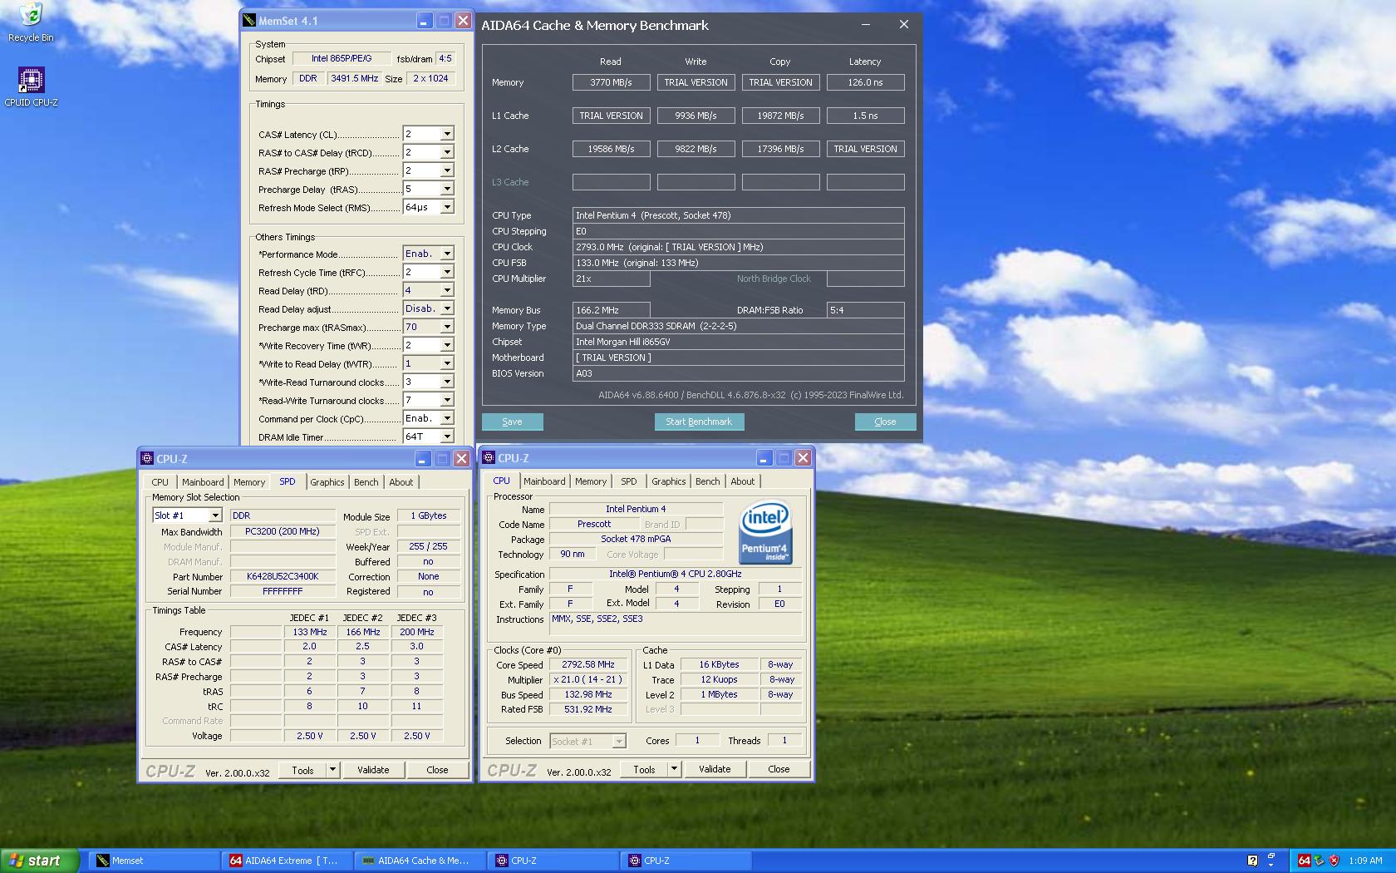This screenshot has height=873, width=1396.
Task: Open the Refresh Mode Select dropdown
Action: coord(447,207)
